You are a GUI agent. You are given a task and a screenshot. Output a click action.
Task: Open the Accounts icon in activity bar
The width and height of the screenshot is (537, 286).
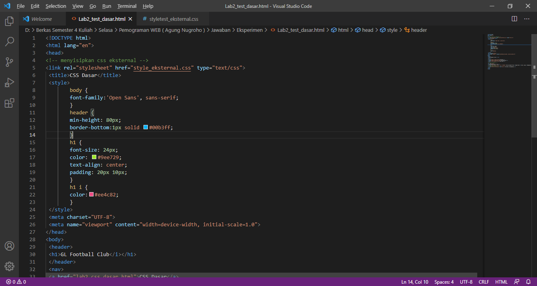coord(9,246)
